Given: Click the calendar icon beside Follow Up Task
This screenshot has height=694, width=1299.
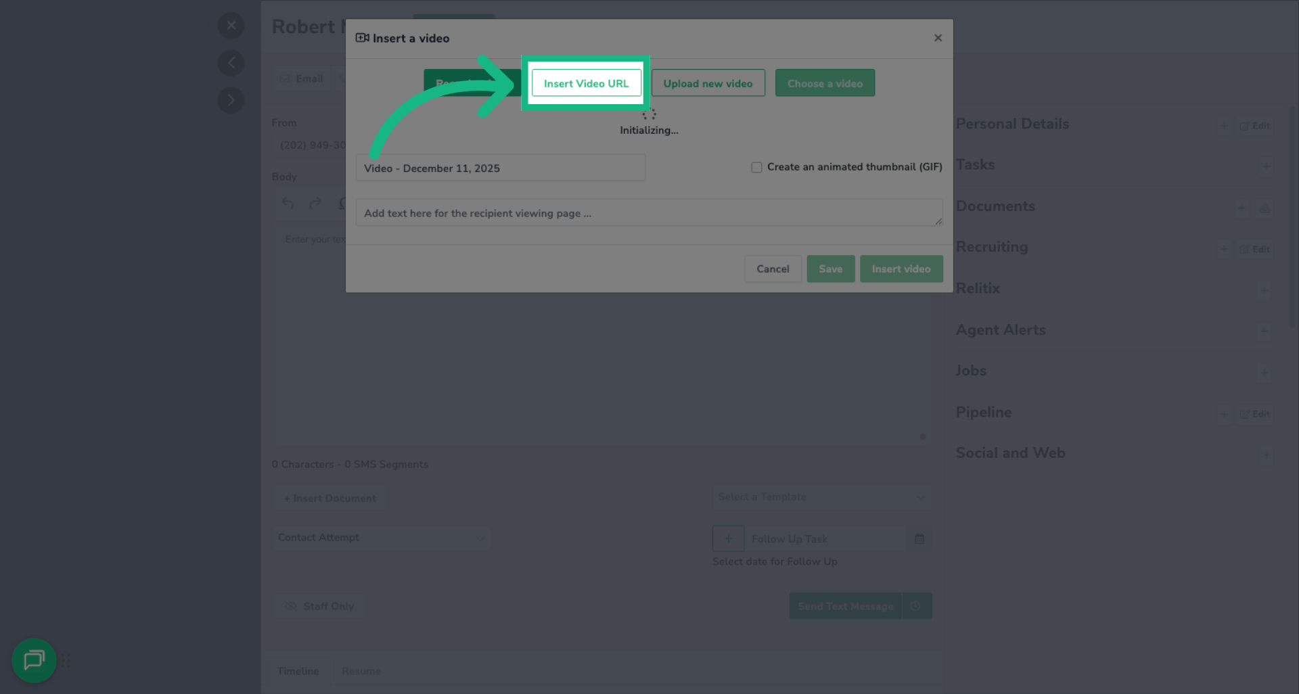Looking at the screenshot, I should click(919, 538).
